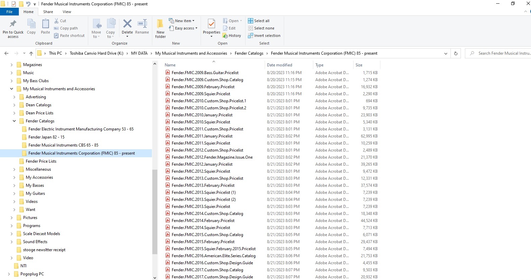The height and width of the screenshot is (280, 531).
Task: Open the File menu tab
Action: coord(9,12)
